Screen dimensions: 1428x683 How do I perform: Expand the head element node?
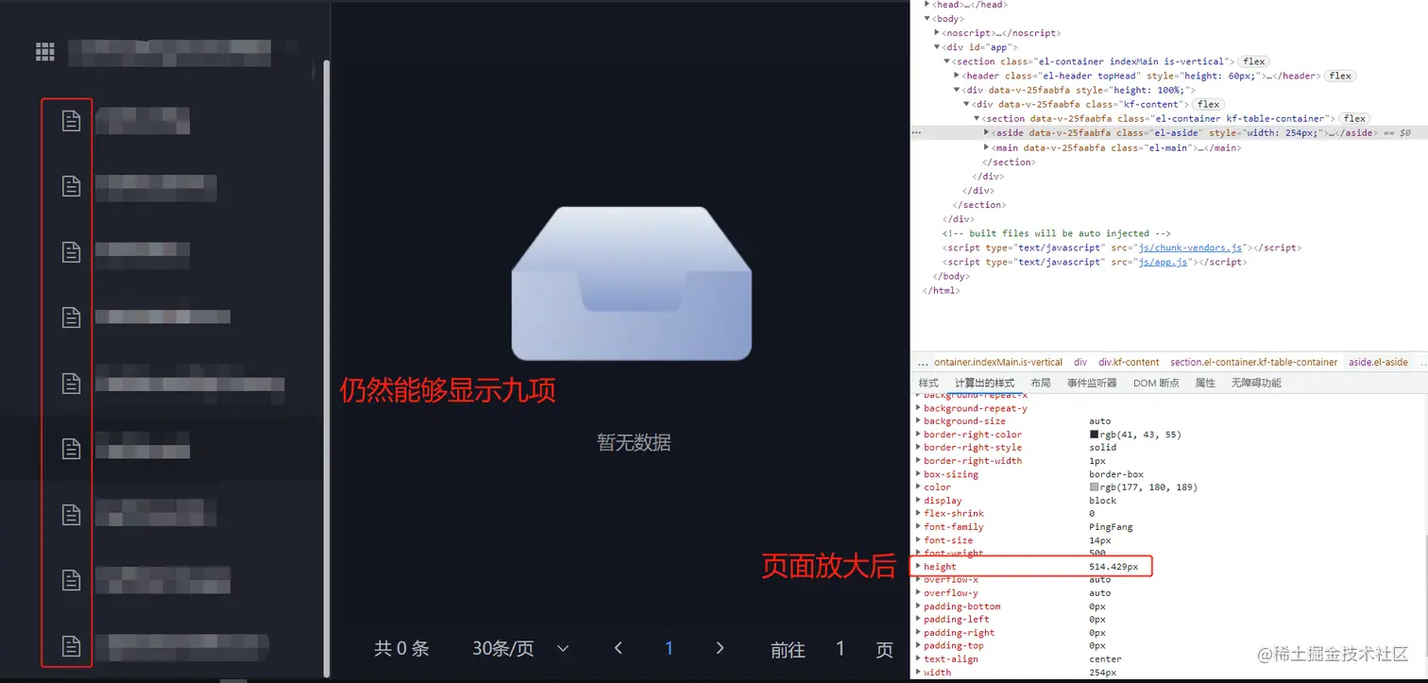(x=926, y=5)
